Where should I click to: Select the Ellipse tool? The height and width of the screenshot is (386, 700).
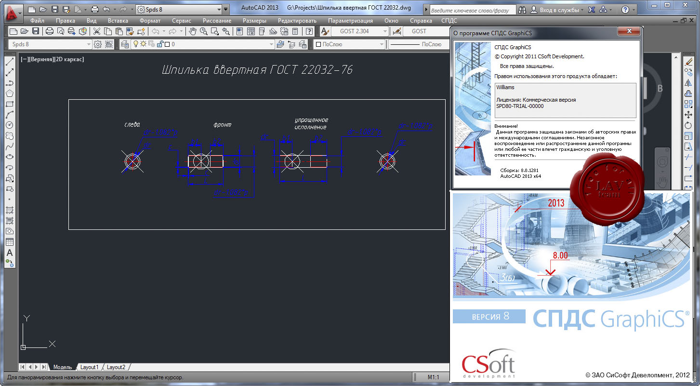(x=9, y=157)
